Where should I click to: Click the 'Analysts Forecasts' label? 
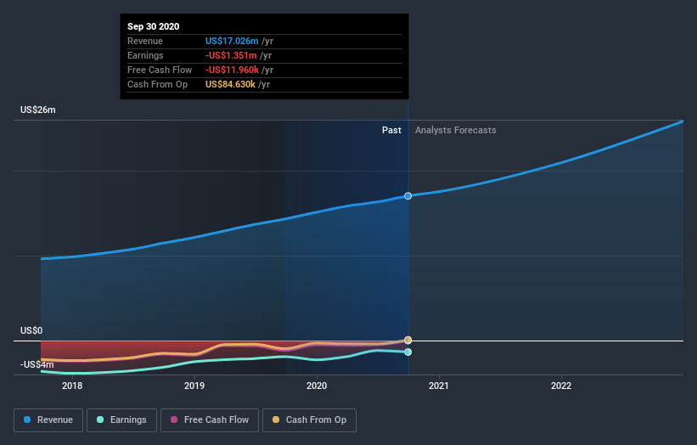click(456, 130)
